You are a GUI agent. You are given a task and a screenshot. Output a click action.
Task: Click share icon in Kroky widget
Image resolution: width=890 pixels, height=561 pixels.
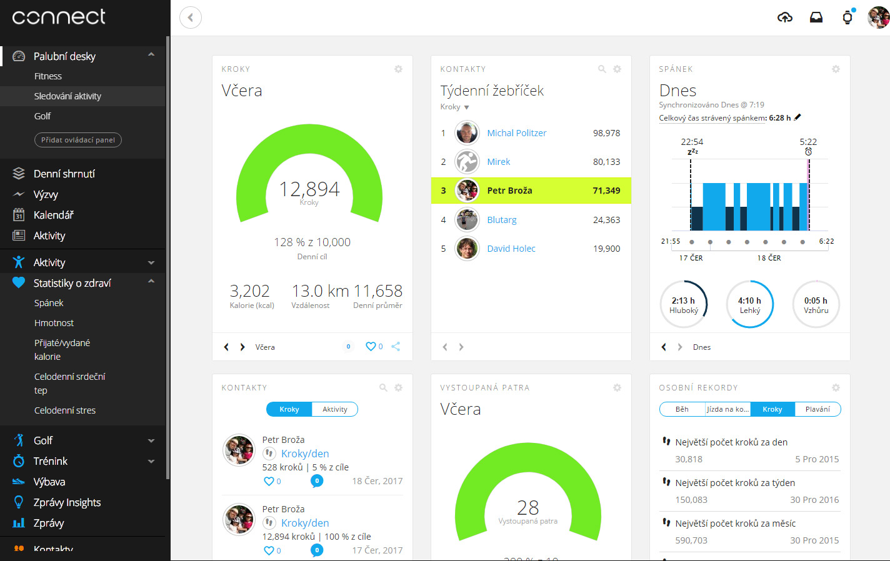(x=396, y=346)
